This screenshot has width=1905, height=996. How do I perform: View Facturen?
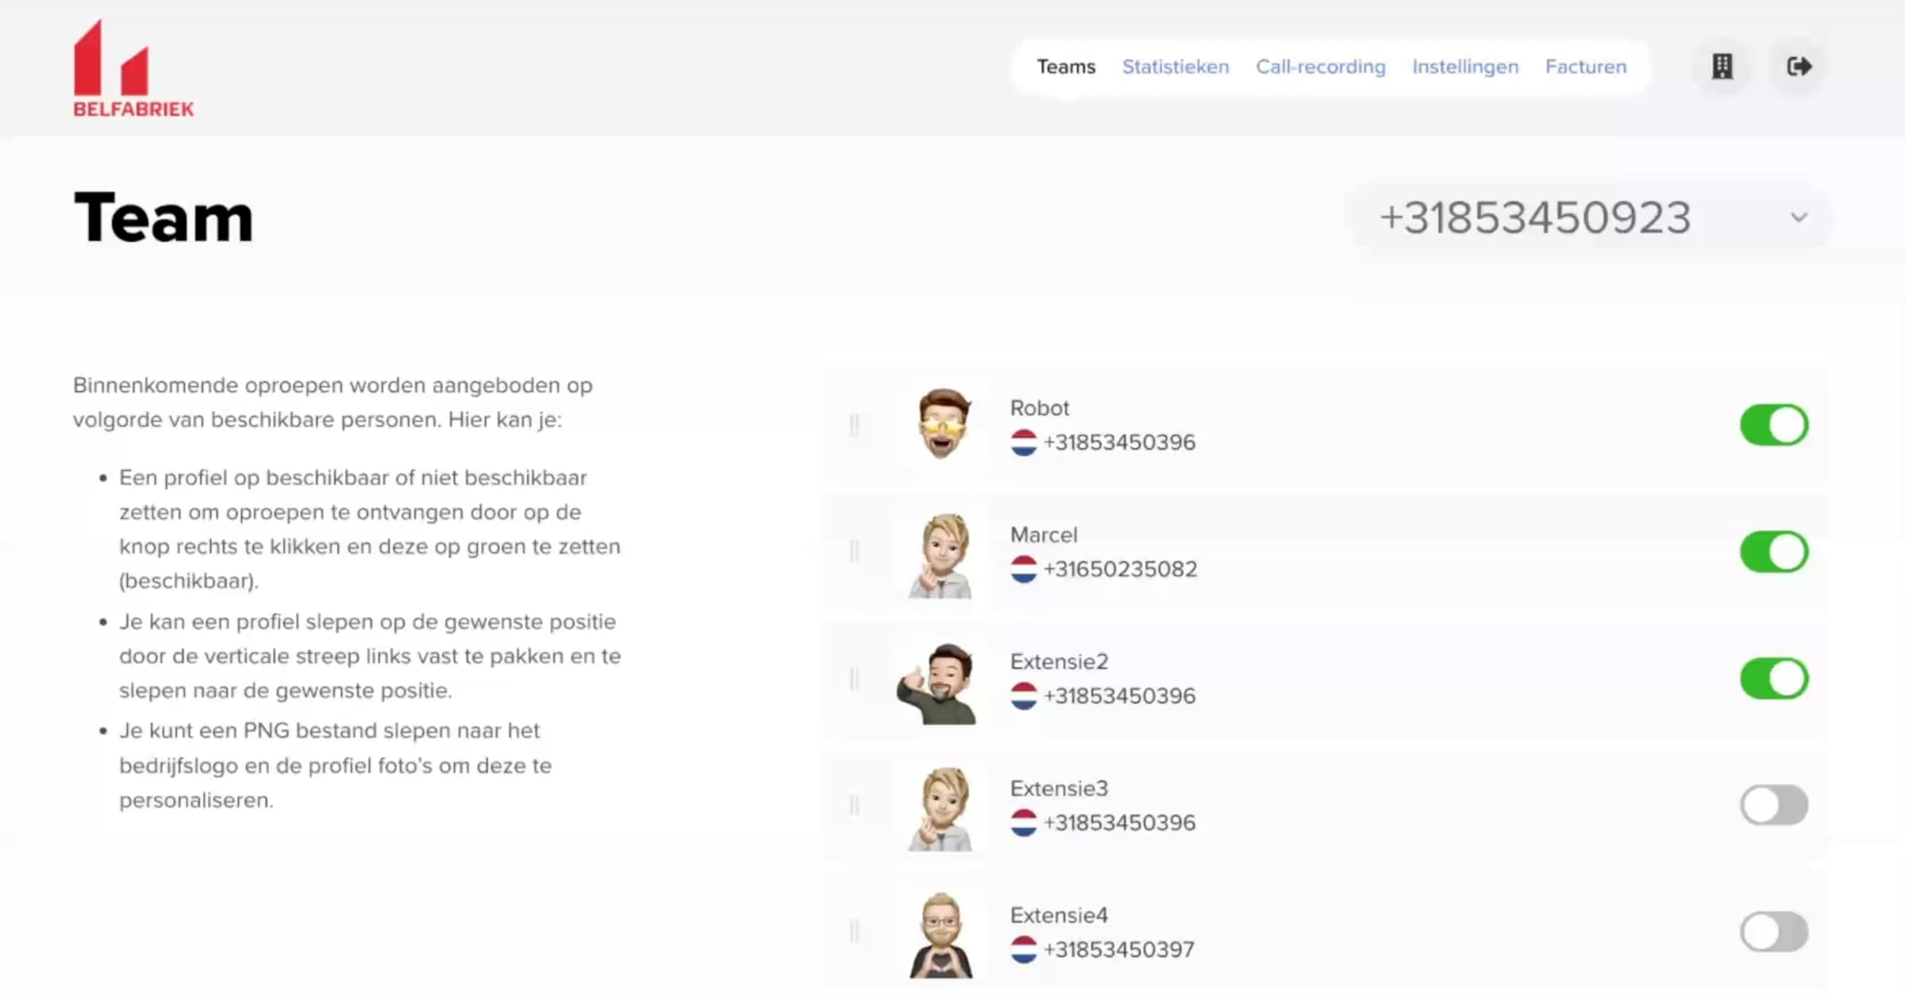[1584, 67]
